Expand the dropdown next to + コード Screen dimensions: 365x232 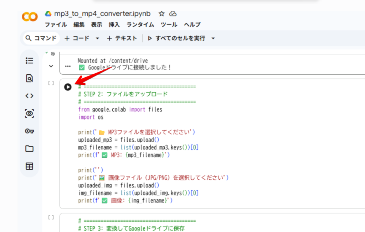tap(98, 38)
